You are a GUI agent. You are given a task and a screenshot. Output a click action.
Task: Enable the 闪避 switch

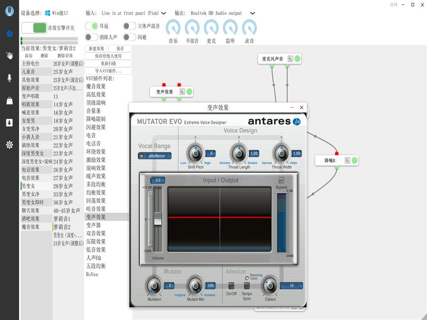coord(129,37)
